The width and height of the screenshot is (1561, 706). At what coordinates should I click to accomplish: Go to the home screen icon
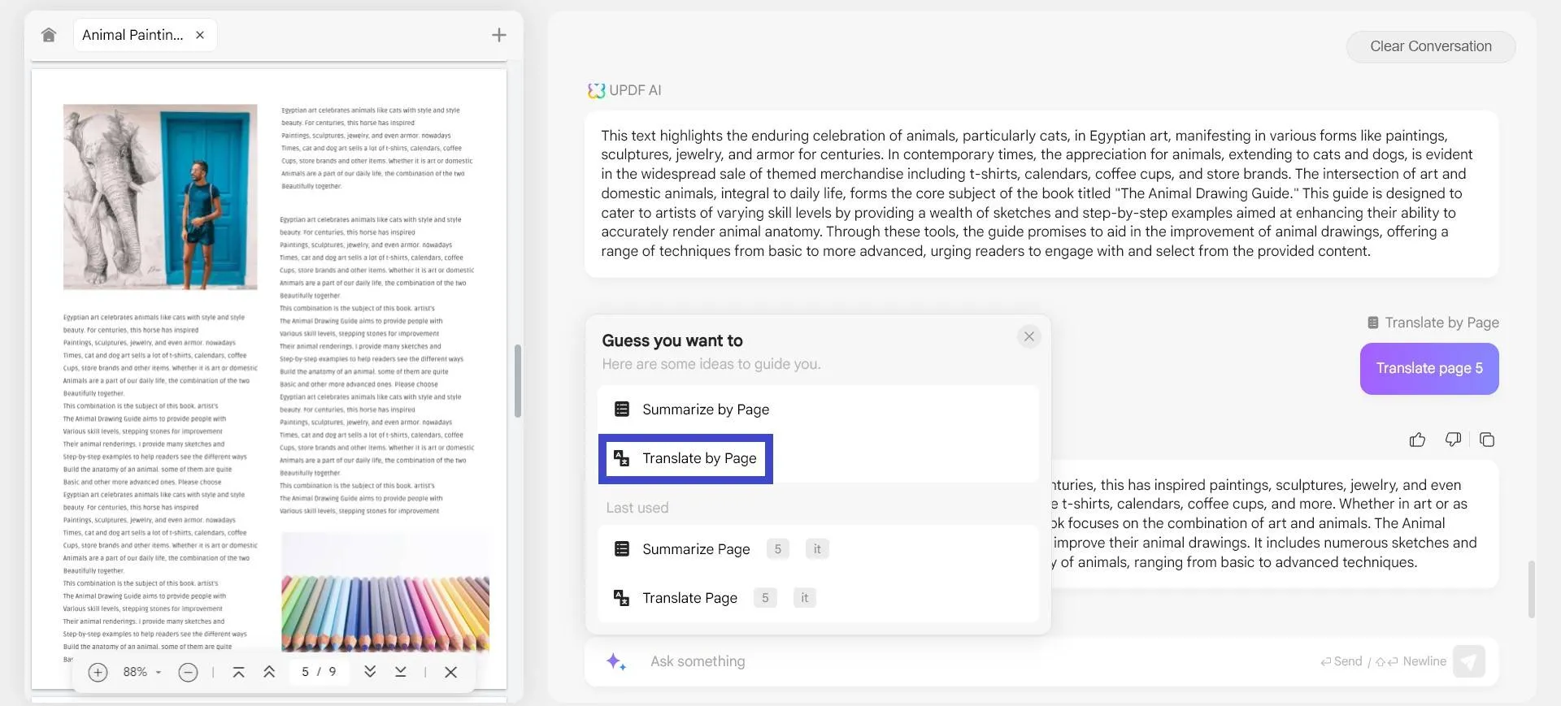(x=49, y=35)
